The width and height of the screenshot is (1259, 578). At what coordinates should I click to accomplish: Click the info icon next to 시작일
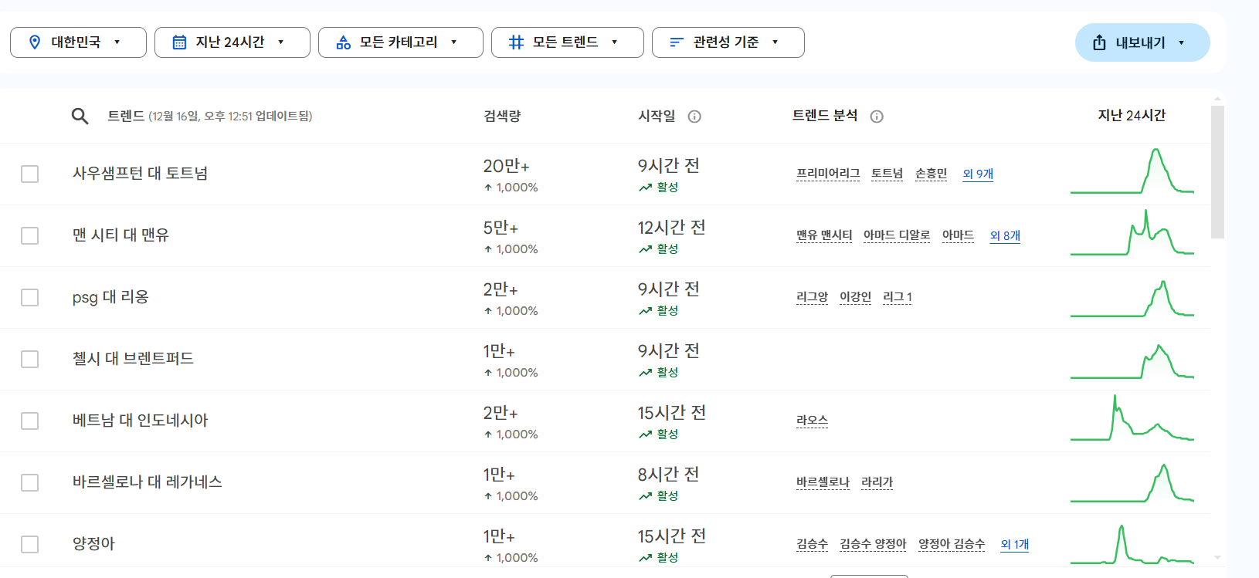(694, 117)
